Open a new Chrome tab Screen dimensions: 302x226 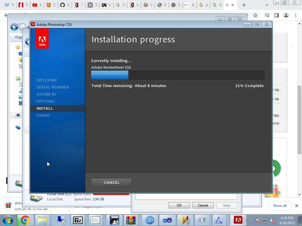pyautogui.click(x=244, y=5)
